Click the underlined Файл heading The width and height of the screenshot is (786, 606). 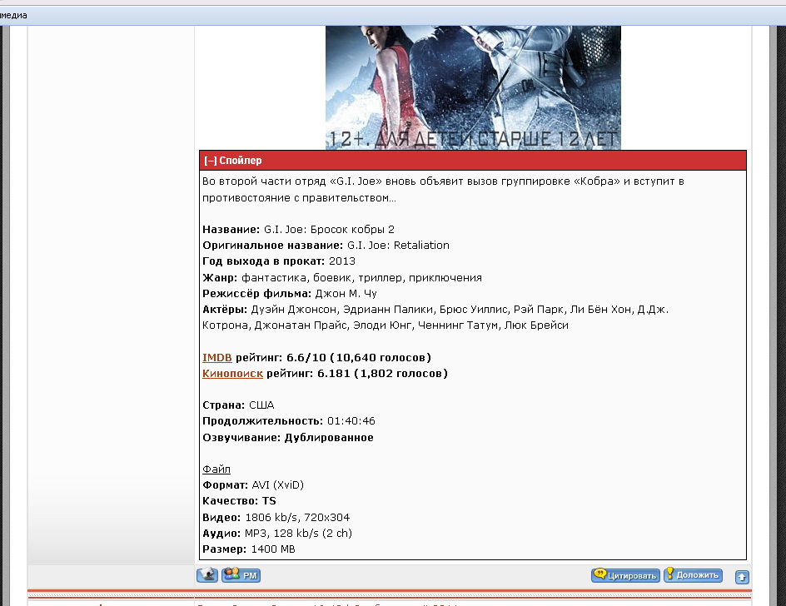(216, 469)
